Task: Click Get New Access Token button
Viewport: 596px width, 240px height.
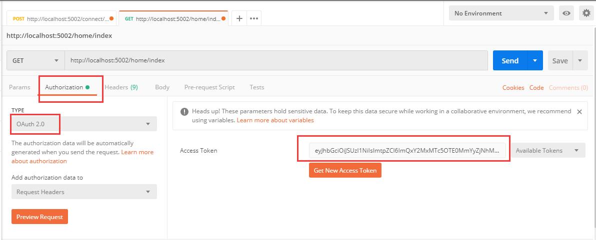Action: coord(345,170)
